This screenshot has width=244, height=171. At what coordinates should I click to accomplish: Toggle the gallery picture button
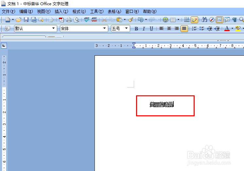[219, 20]
